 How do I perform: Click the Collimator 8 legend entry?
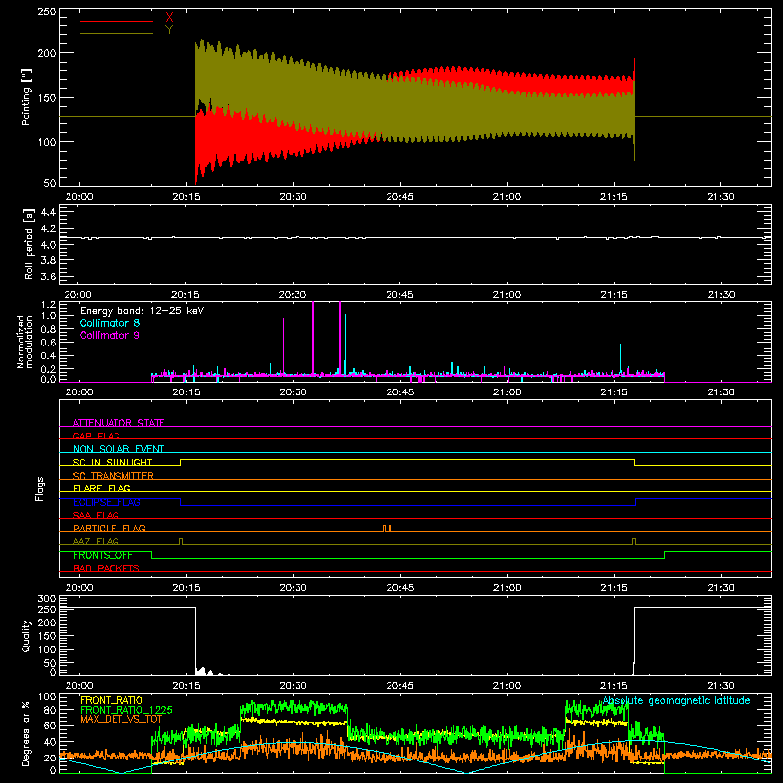click(x=110, y=323)
